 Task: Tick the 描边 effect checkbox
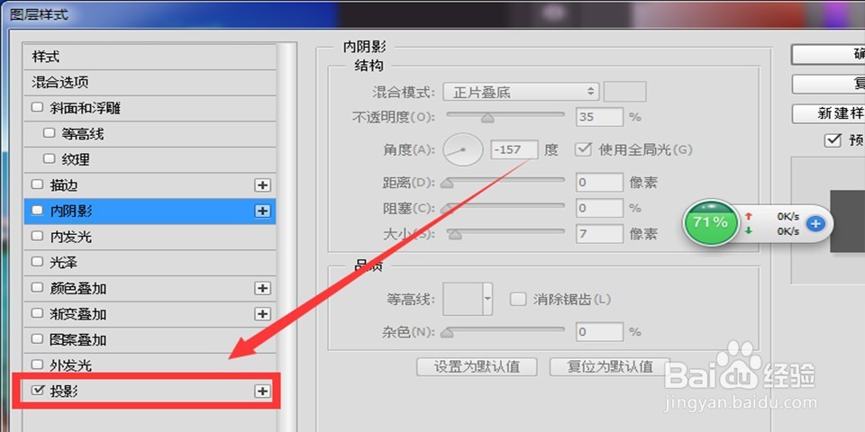click(x=37, y=184)
